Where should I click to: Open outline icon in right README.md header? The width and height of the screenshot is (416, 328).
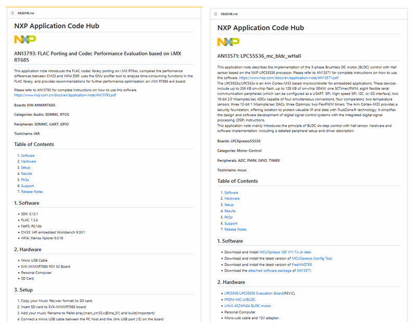[x=215, y=14]
